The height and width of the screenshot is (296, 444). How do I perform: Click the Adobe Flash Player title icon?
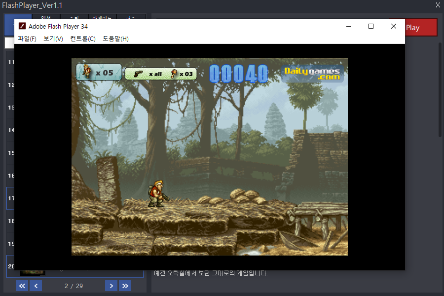22,26
